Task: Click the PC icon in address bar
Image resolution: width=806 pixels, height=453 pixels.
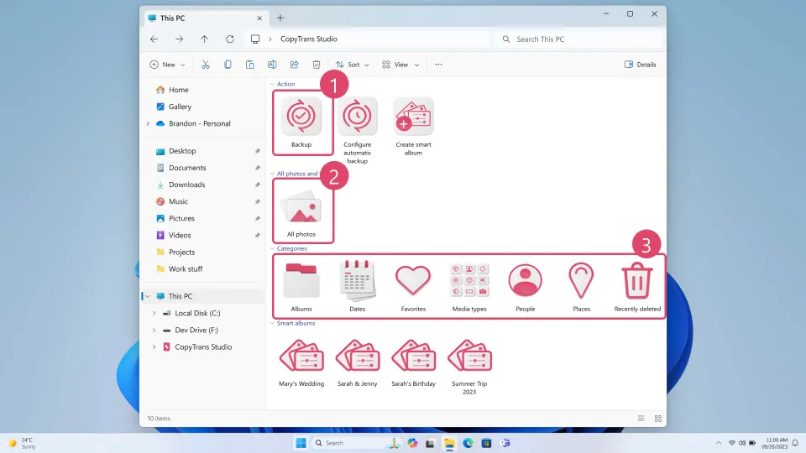Action: click(255, 39)
